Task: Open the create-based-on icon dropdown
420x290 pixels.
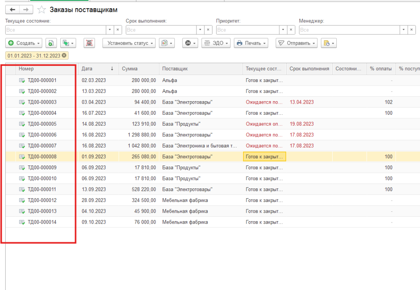Action: click(x=68, y=43)
